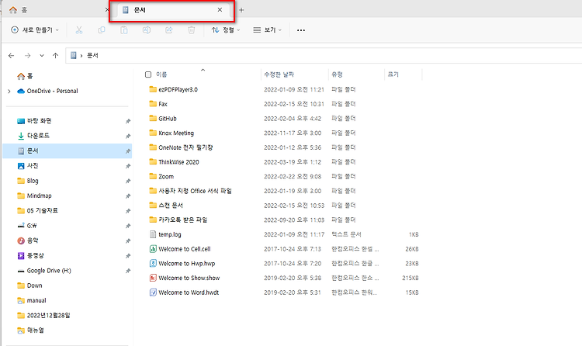Click the Delete trash icon
This screenshot has height=346, width=582.
[192, 30]
